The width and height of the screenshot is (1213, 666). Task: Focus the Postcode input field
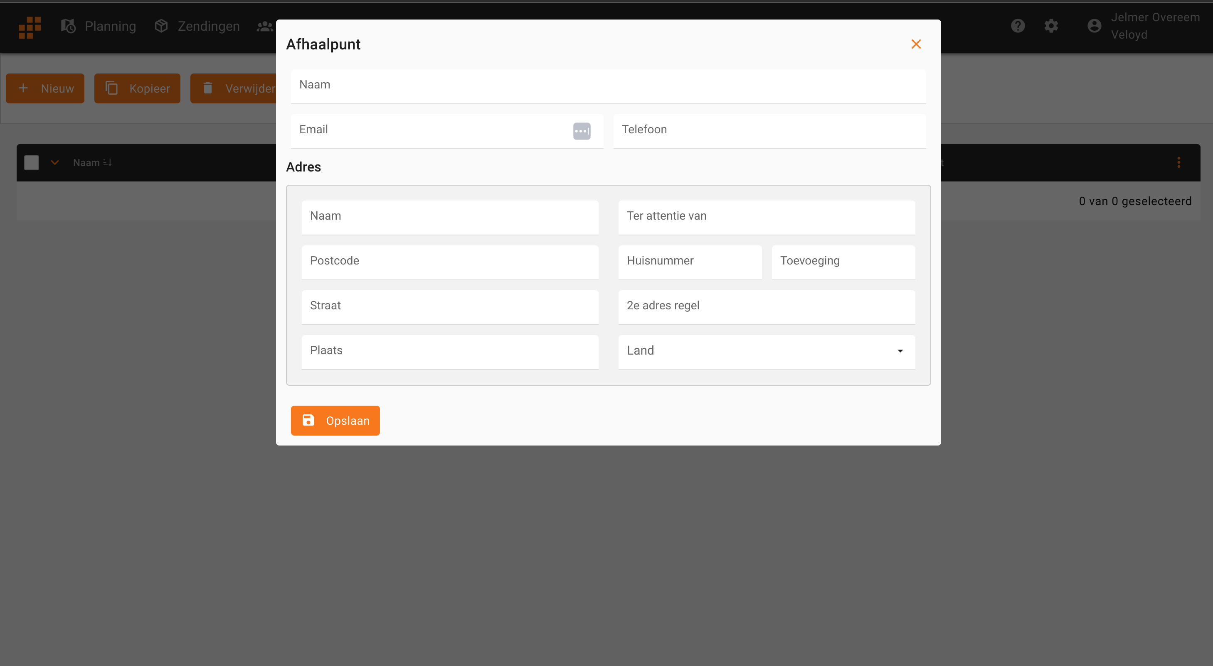pyautogui.click(x=450, y=262)
